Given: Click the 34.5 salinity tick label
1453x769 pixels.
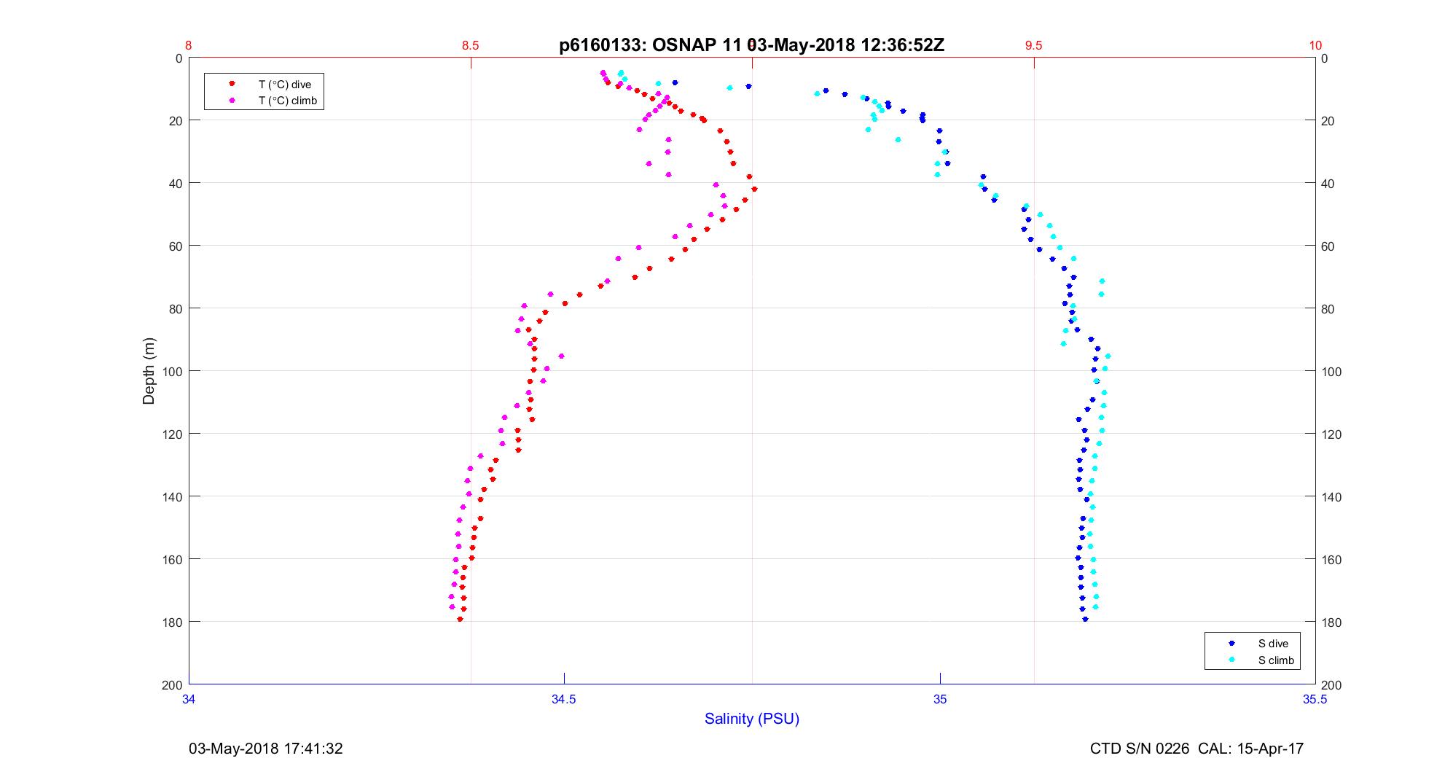Looking at the screenshot, I should click(564, 699).
